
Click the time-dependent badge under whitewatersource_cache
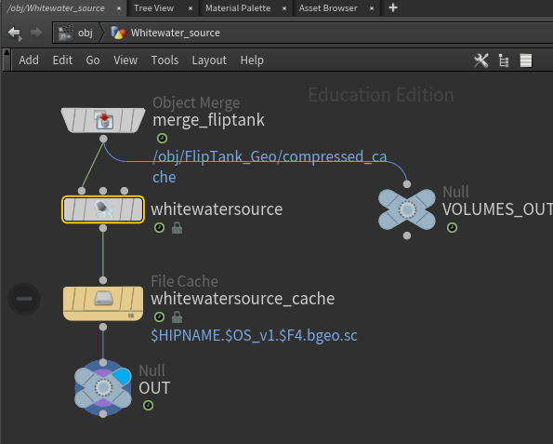click(160, 316)
